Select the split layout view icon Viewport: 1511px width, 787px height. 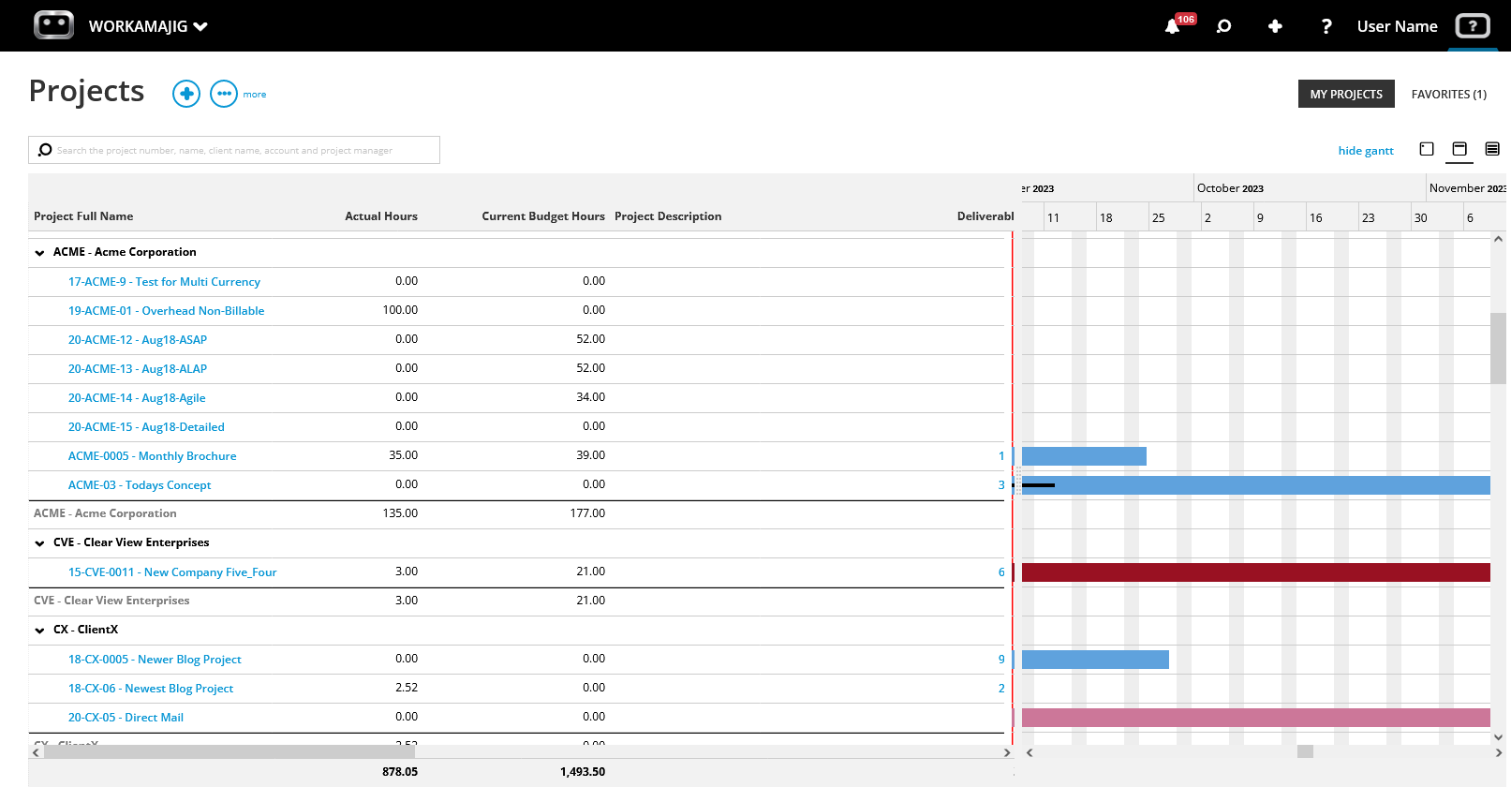pyautogui.click(x=1459, y=149)
